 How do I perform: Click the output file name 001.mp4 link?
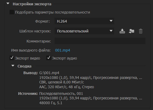click(62, 50)
